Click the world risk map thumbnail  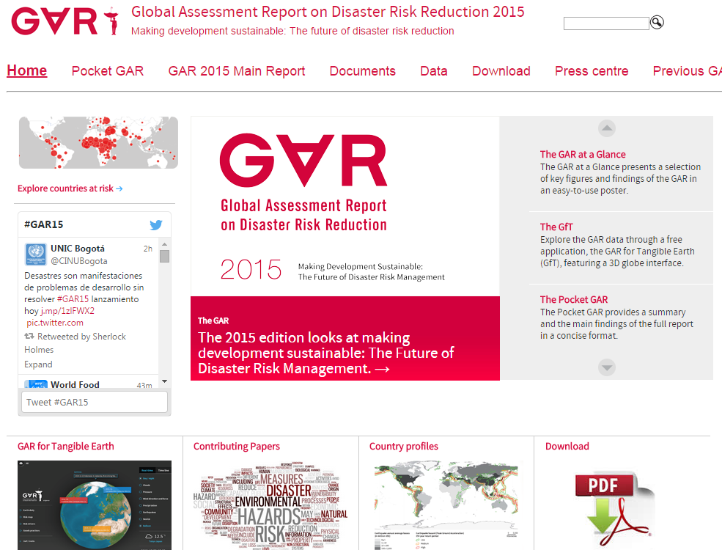click(98, 142)
